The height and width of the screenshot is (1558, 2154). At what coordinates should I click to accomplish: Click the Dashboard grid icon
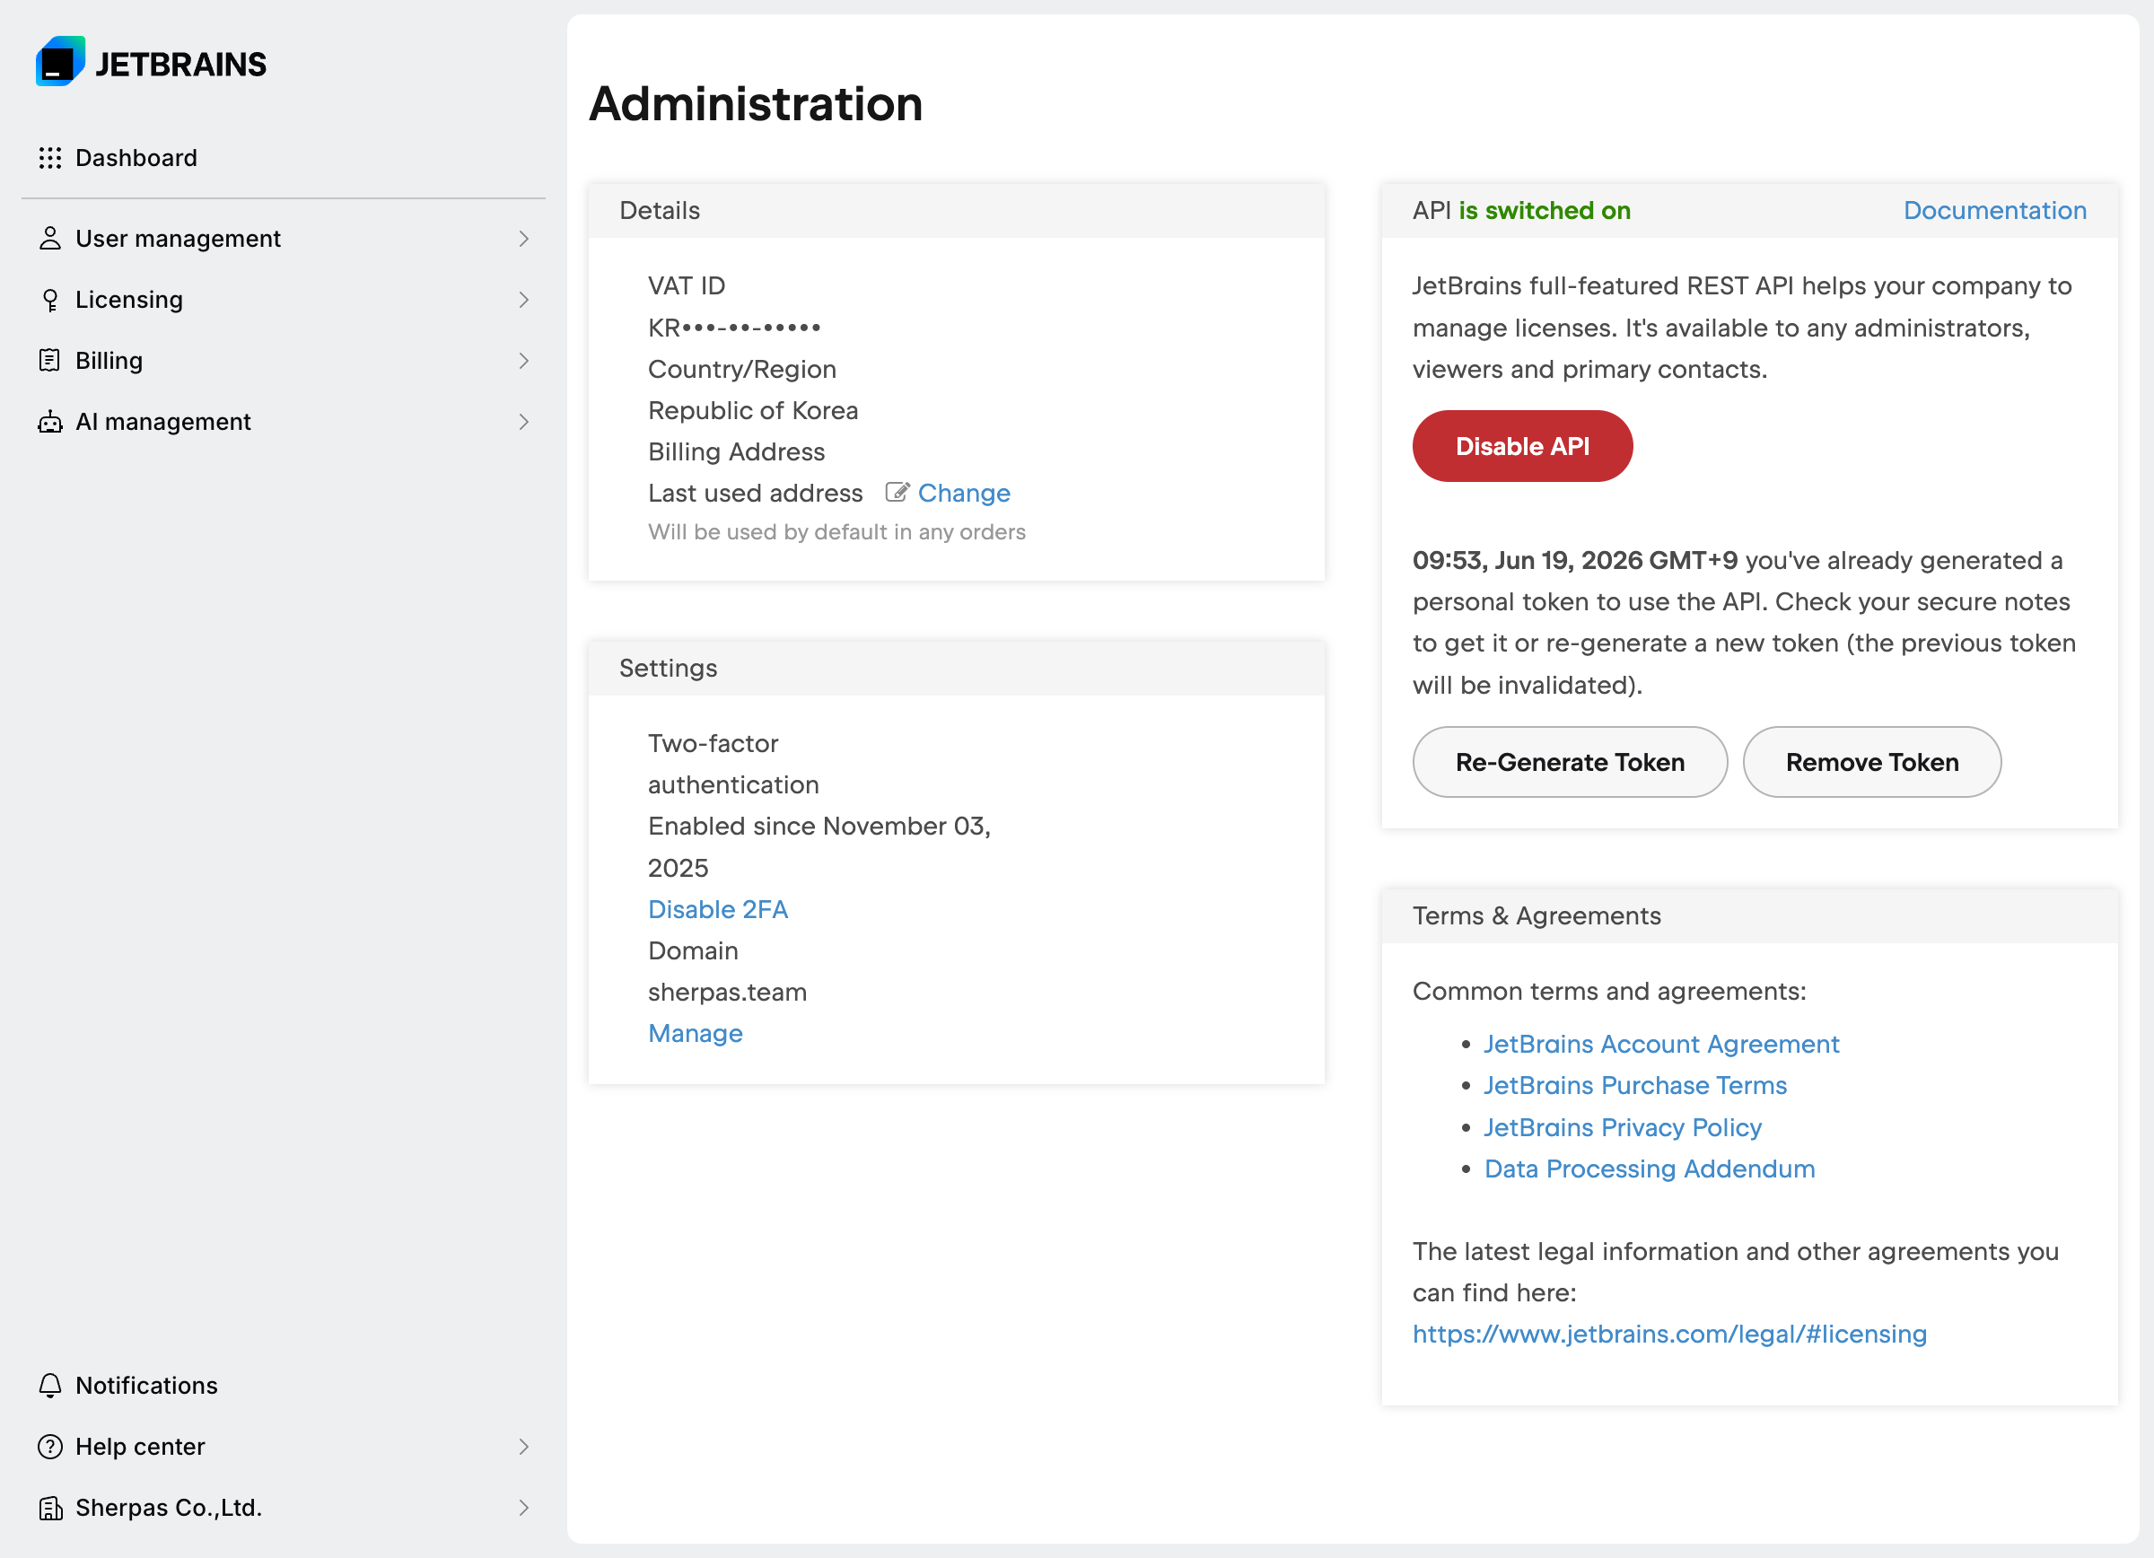pyautogui.click(x=50, y=158)
